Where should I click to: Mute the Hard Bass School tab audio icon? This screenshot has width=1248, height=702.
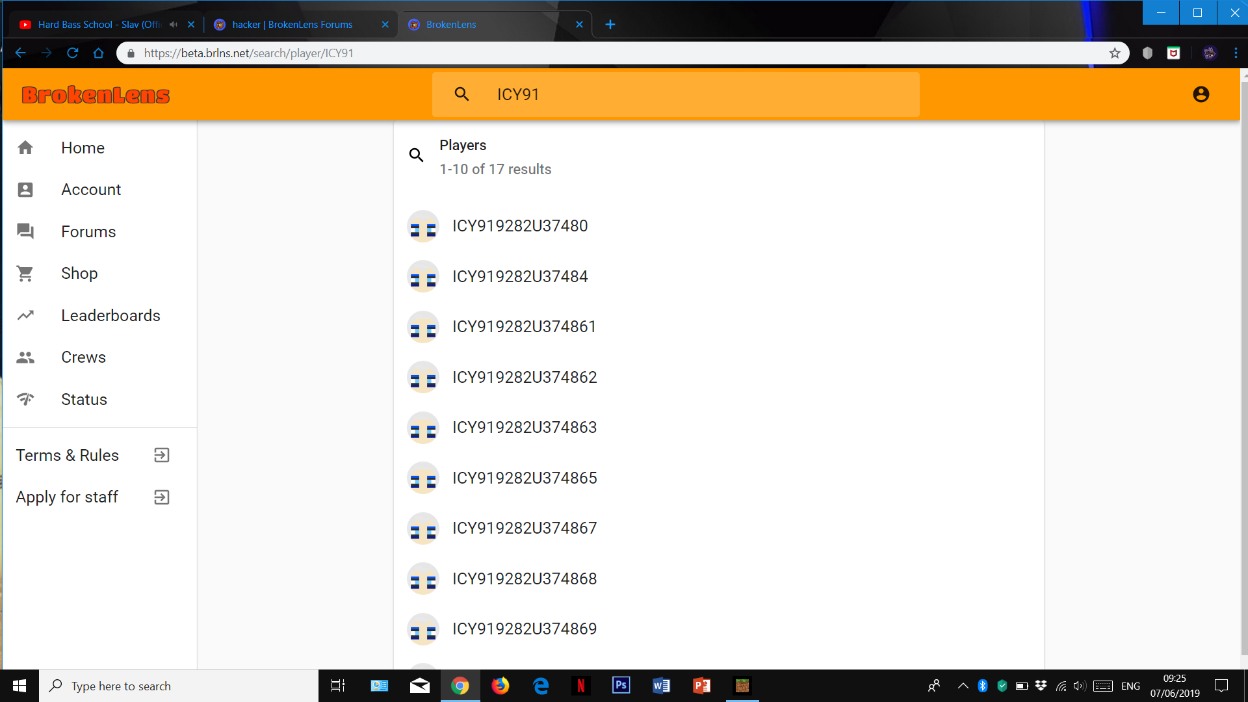(174, 25)
